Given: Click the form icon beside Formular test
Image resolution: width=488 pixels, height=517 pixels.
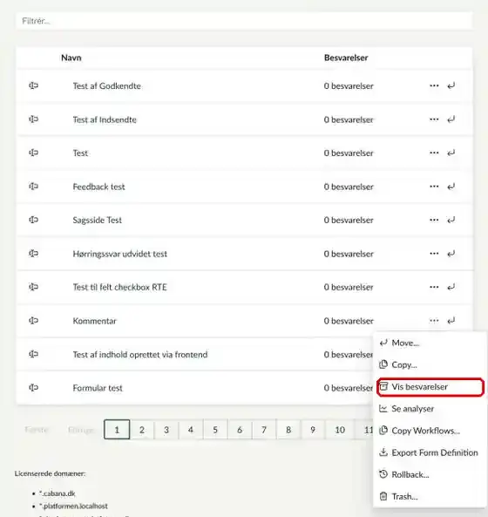Looking at the screenshot, I should [33, 387].
